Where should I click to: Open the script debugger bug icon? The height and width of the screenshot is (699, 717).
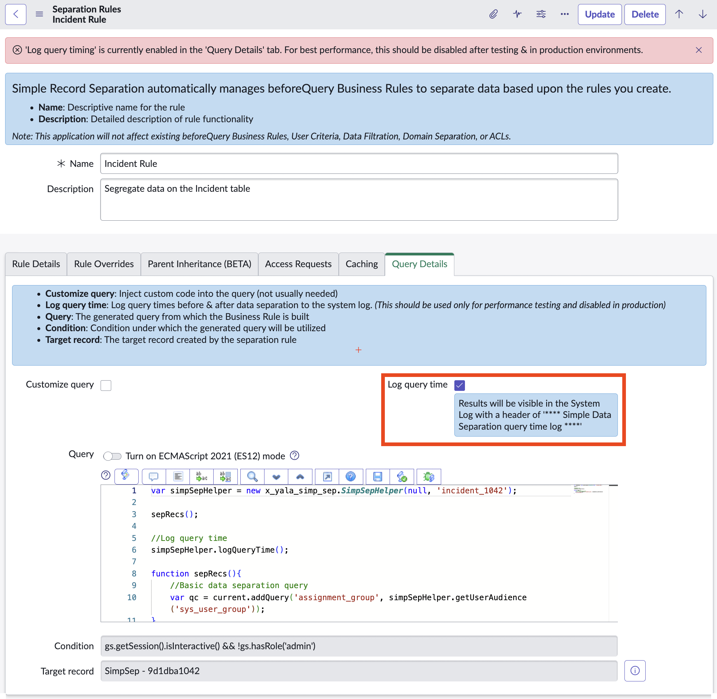point(428,476)
